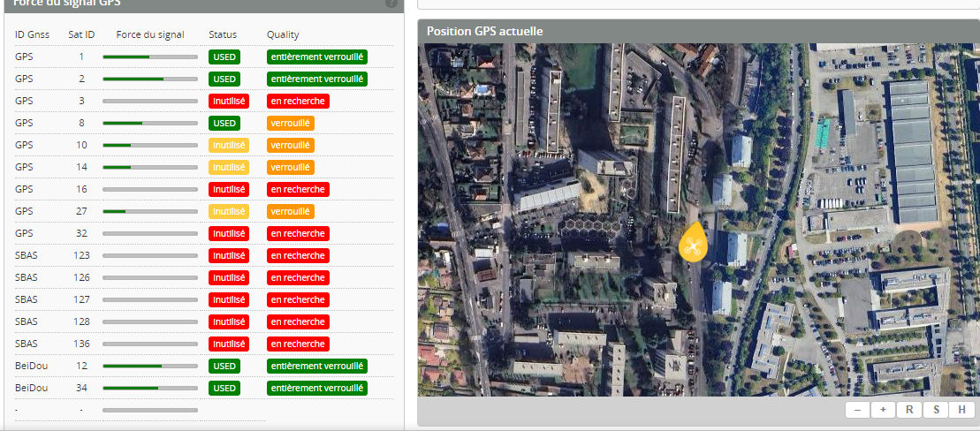Select the "inutilisé" status for GPS satellite 3

click(x=229, y=101)
